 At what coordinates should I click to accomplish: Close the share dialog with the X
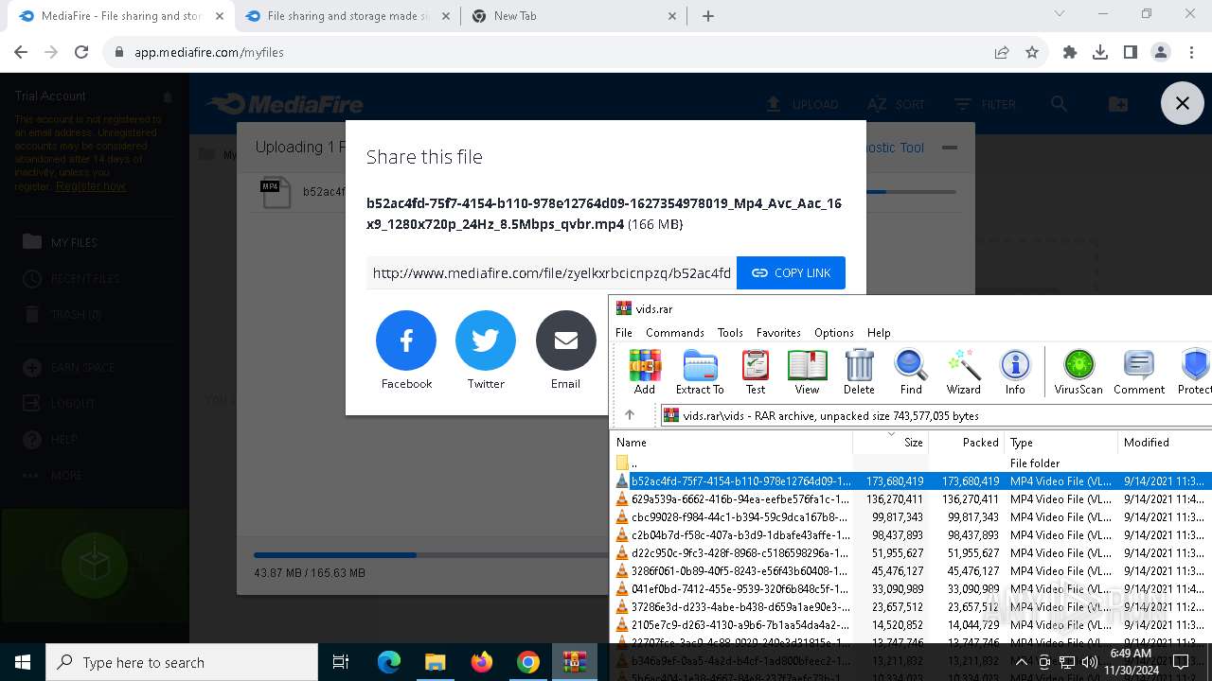pyautogui.click(x=1183, y=103)
